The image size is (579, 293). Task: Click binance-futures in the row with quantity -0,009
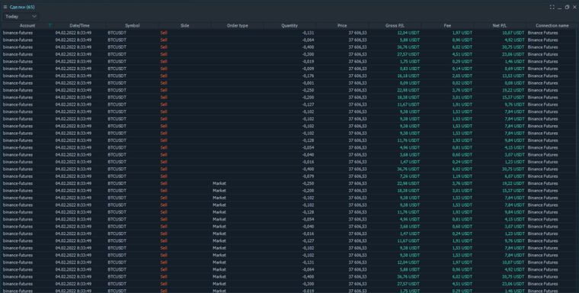coord(18,69)
